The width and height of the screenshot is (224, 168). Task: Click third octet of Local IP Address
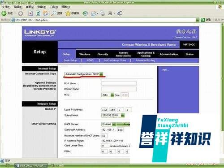121,110
